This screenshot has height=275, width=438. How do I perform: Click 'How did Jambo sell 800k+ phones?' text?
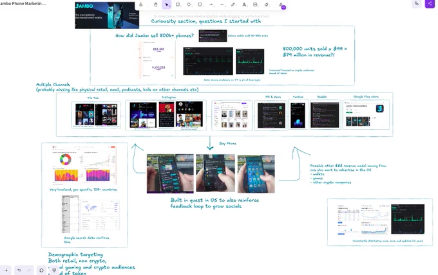click(x=155, y=36)
